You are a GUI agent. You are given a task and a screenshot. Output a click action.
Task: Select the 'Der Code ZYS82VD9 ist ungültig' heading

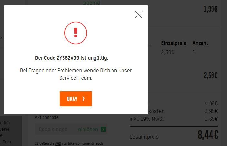point(72,58)
